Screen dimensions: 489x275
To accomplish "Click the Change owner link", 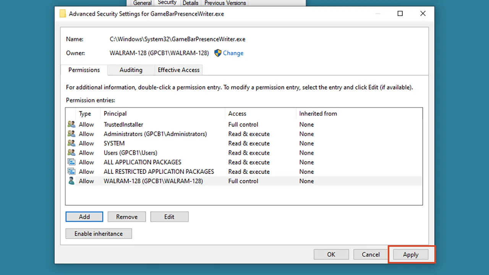I will [x=233, y=53].
